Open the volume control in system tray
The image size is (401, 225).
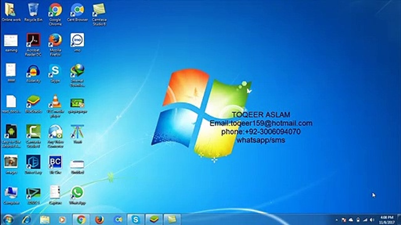[371, 220]
